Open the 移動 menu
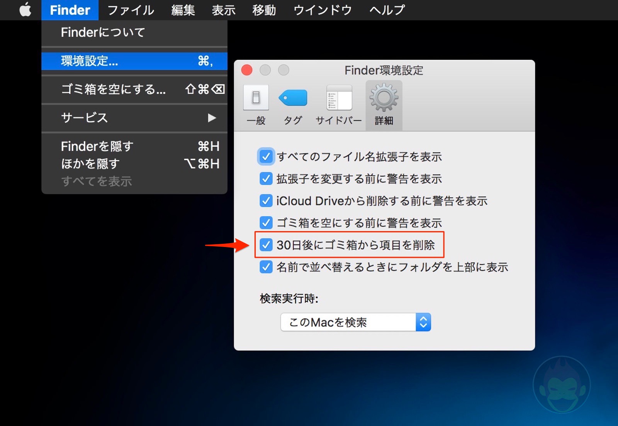Screen dimensions: 618x426 [264, 10]
